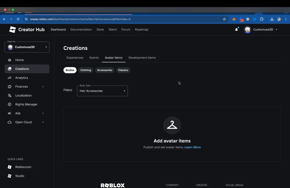Viewport: 290px width, 188px height.
Task: Open the notifications bell
Action: tap(236, 30)
